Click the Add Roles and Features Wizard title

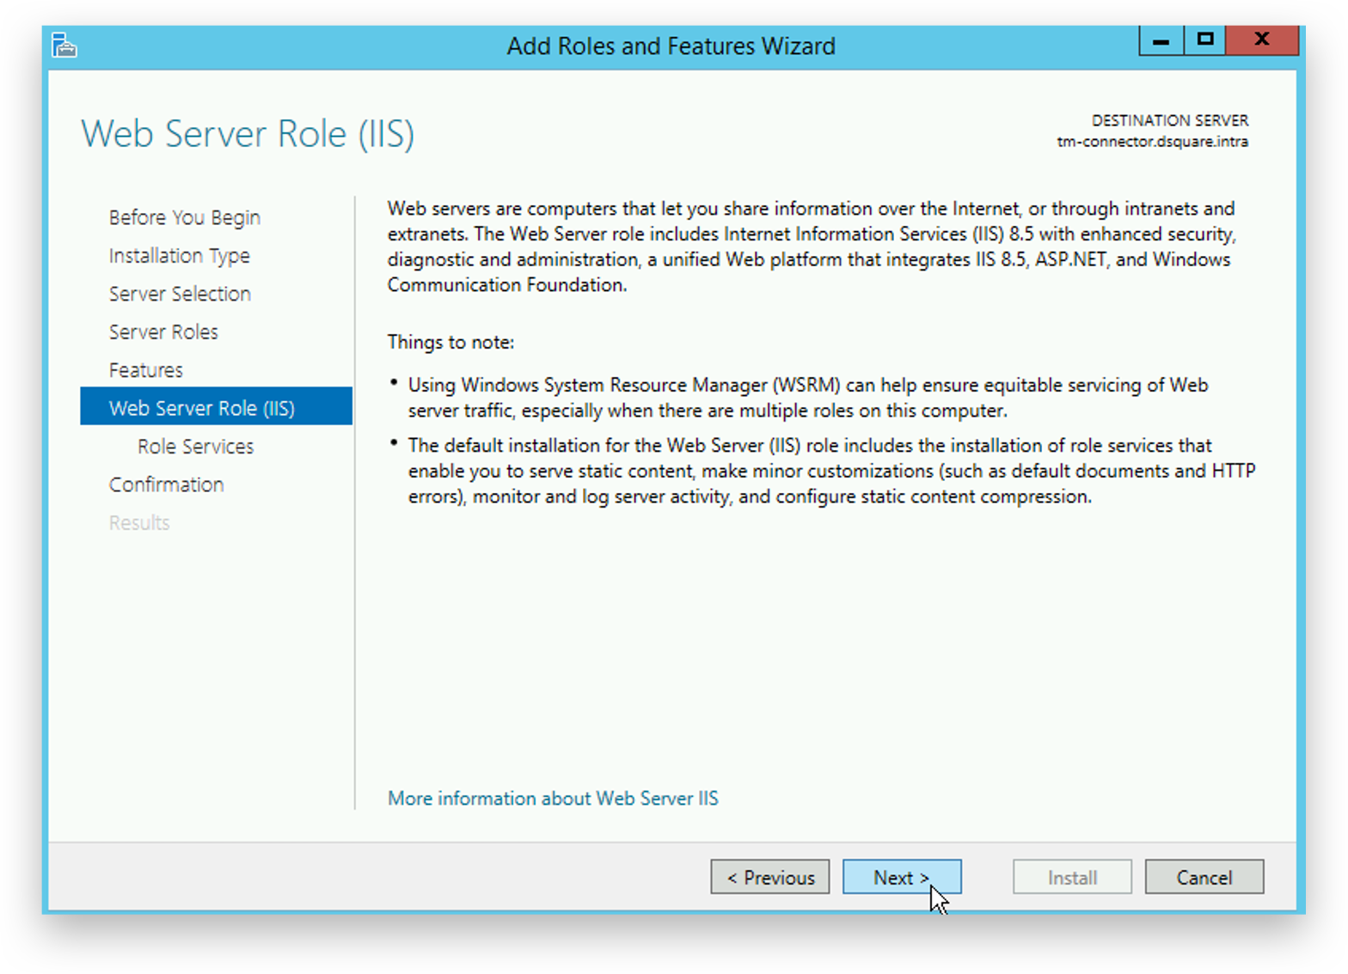(671, 46)
